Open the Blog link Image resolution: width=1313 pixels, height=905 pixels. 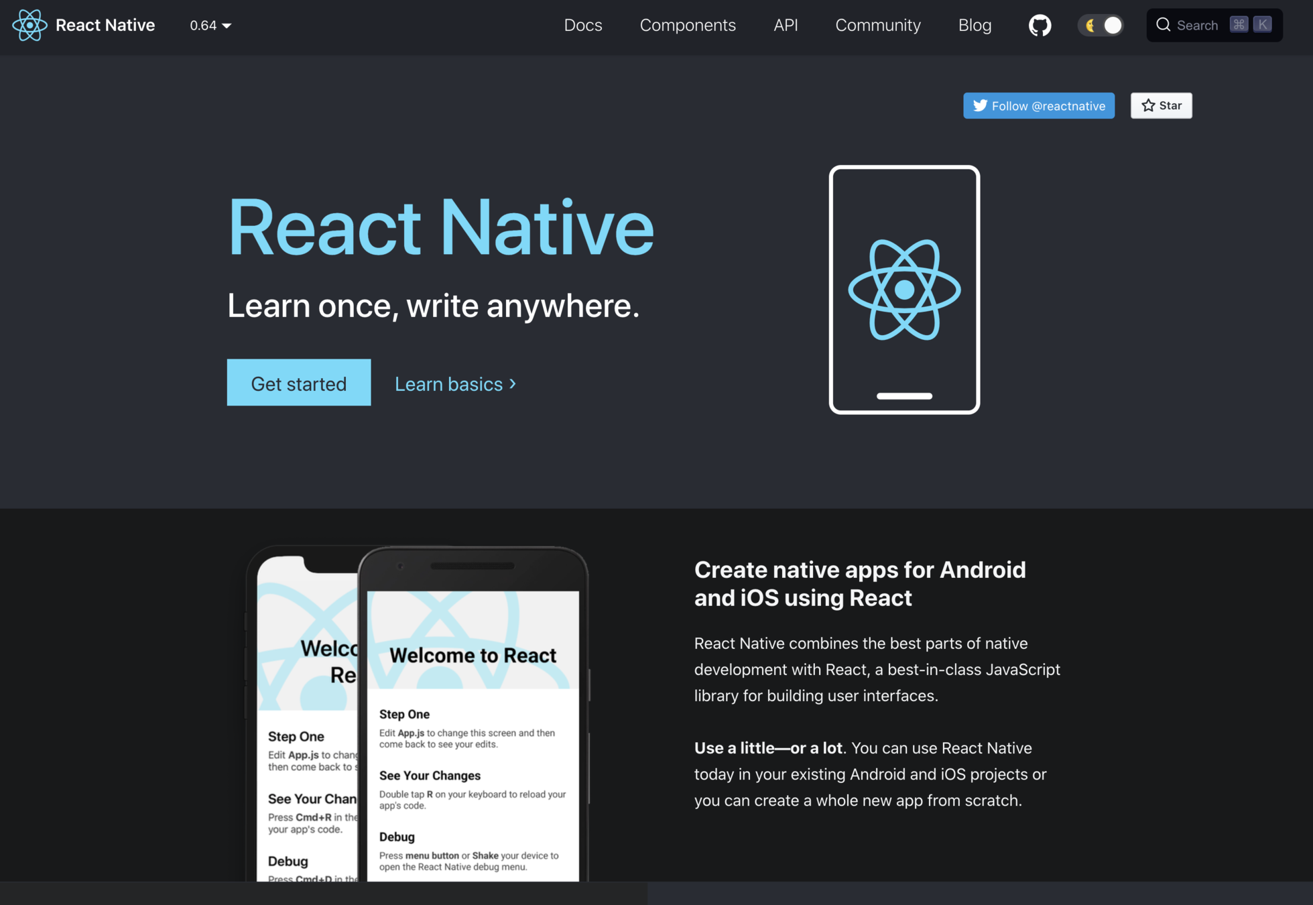(x=975, y=25)
